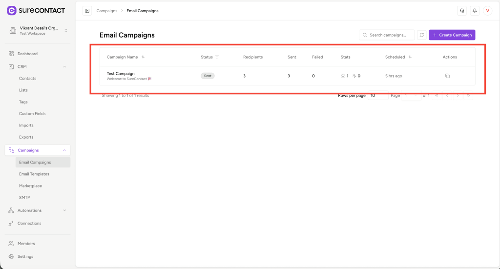The image size is (500, 269).
Task: Click the email opens stat icon
Action: click(343, 76)
